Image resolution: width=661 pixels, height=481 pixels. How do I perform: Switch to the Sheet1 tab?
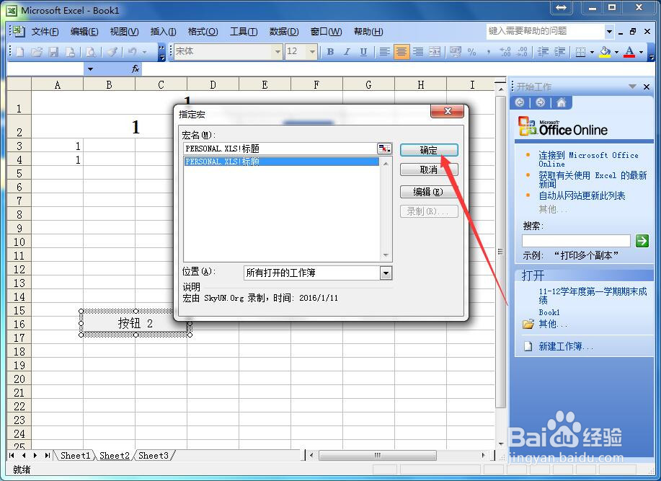pos(76,456)
